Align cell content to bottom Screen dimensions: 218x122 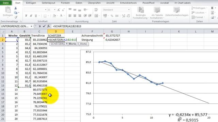pos(80,10)
